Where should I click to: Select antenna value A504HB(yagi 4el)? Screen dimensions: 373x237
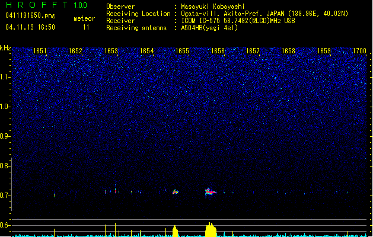click(x=209, y=28)
